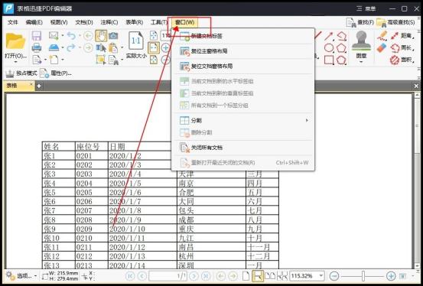Choose New document tab (新建文档标签)
Image resolution: width=423 pixels, height=286 pixels.
242,36
